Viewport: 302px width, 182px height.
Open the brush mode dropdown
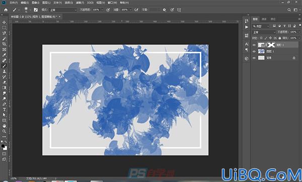(63, 10)
